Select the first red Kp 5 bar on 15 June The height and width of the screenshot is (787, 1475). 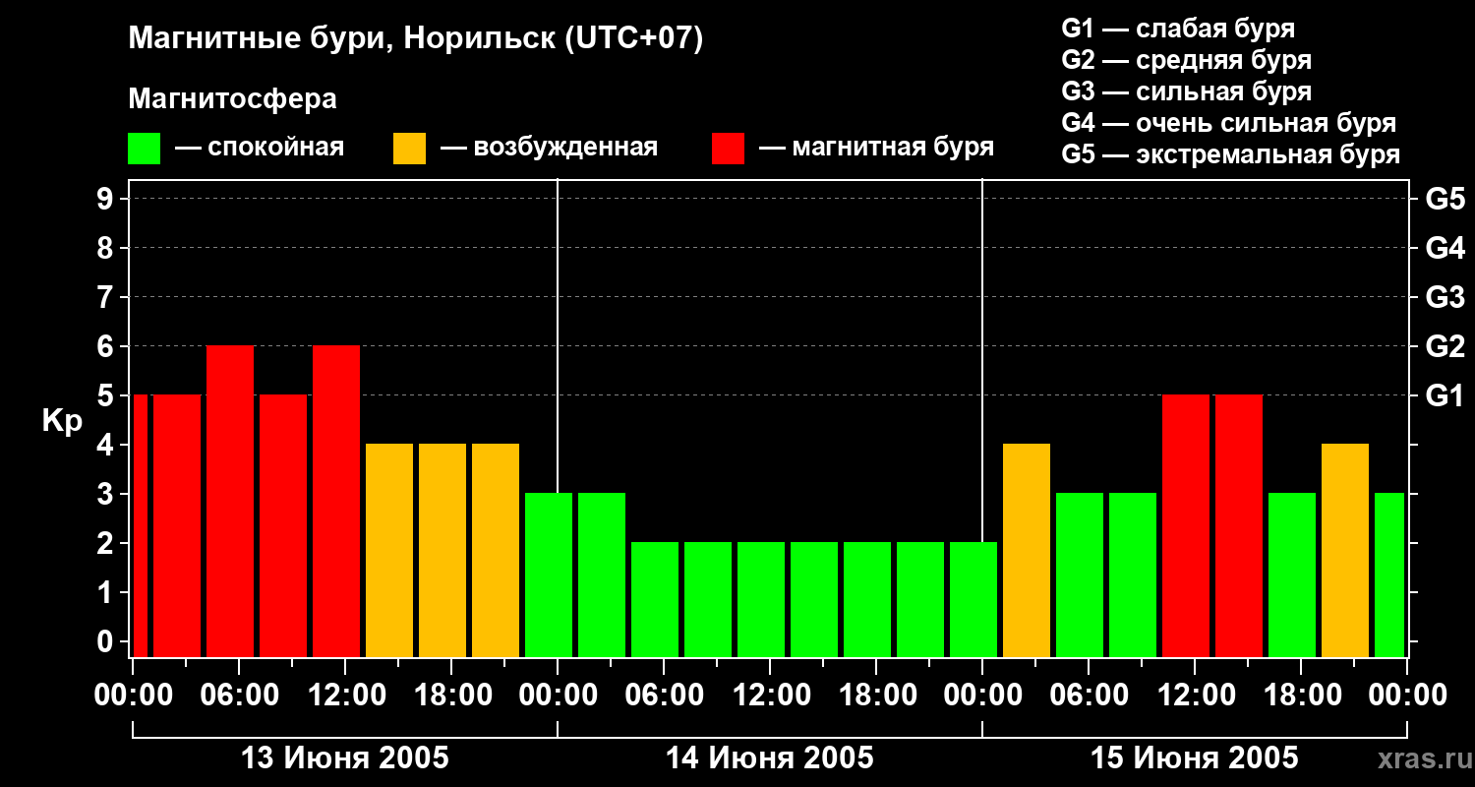(1186, 526)
